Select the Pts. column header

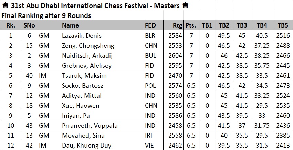[x=191, y=25]
